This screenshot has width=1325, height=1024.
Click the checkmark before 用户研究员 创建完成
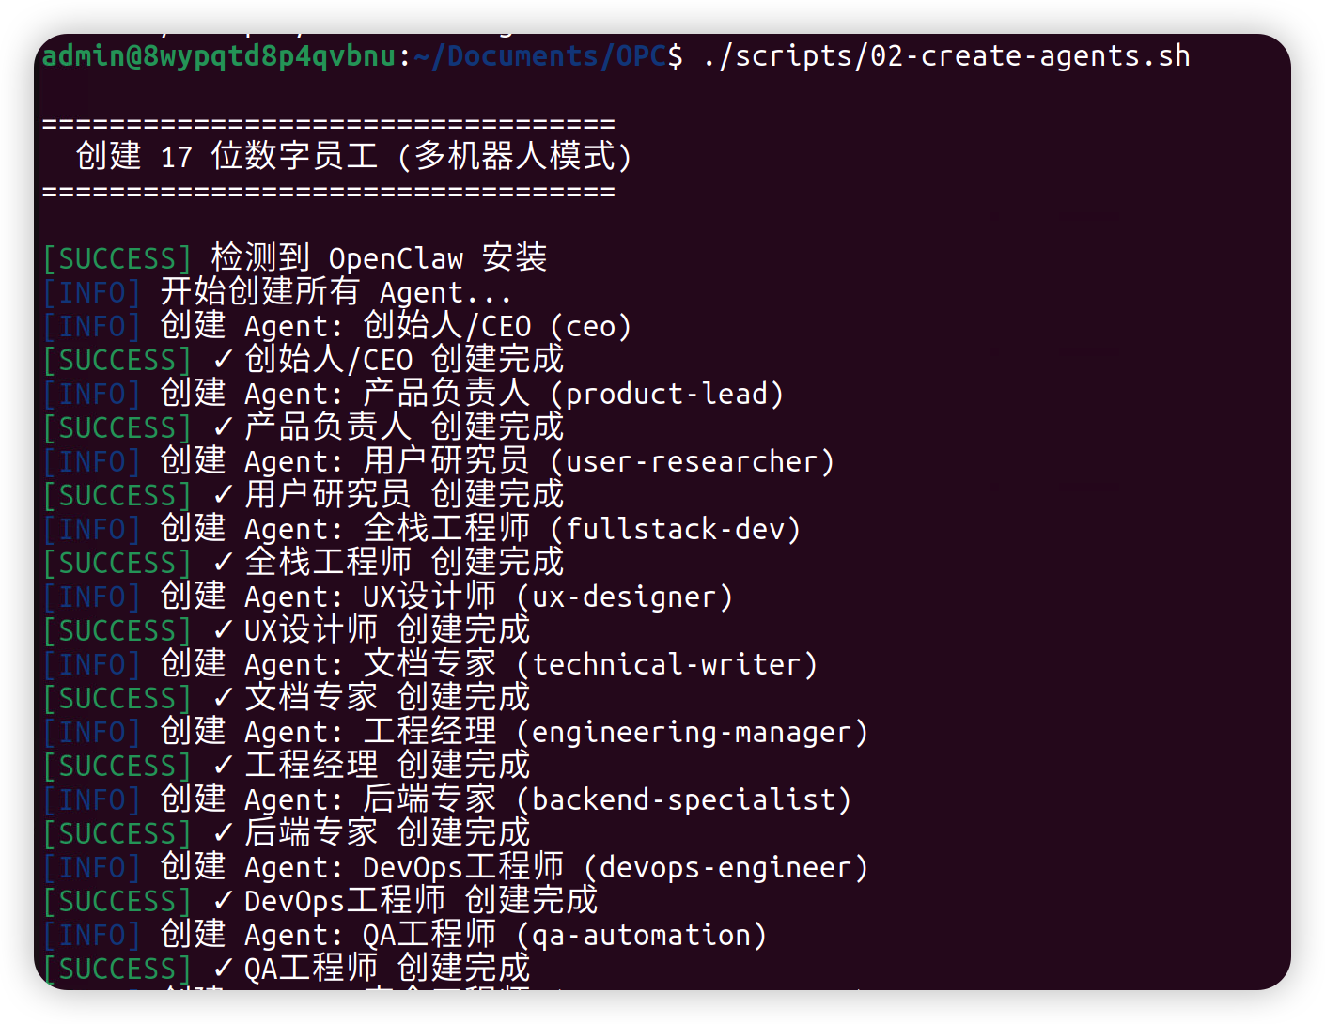pyautogui.click(x=223, y=495)
